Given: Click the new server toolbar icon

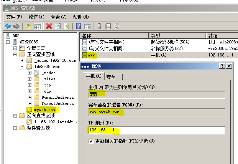Looking at the screenshot, I should 99,26.
